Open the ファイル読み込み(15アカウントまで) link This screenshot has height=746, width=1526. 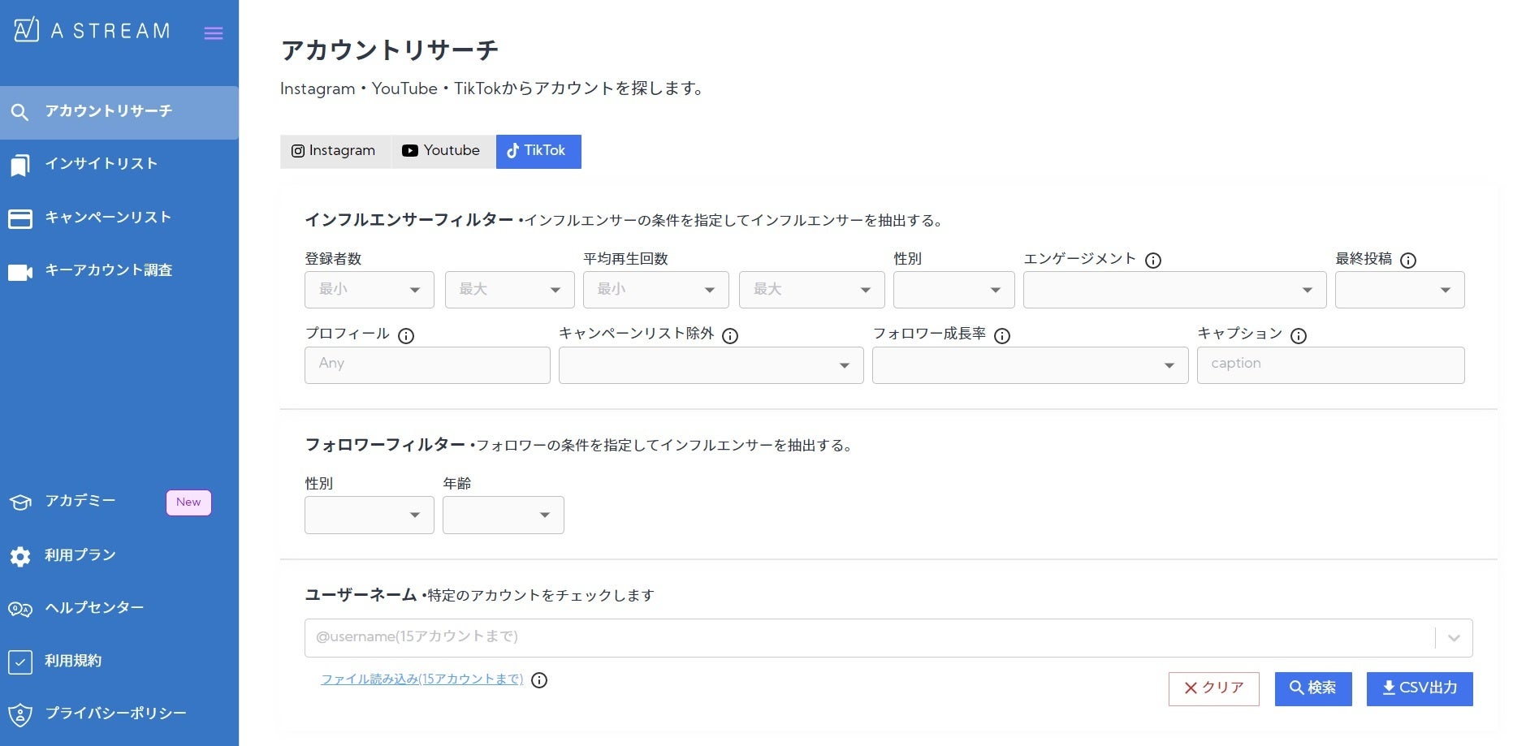tap(421, 679)
